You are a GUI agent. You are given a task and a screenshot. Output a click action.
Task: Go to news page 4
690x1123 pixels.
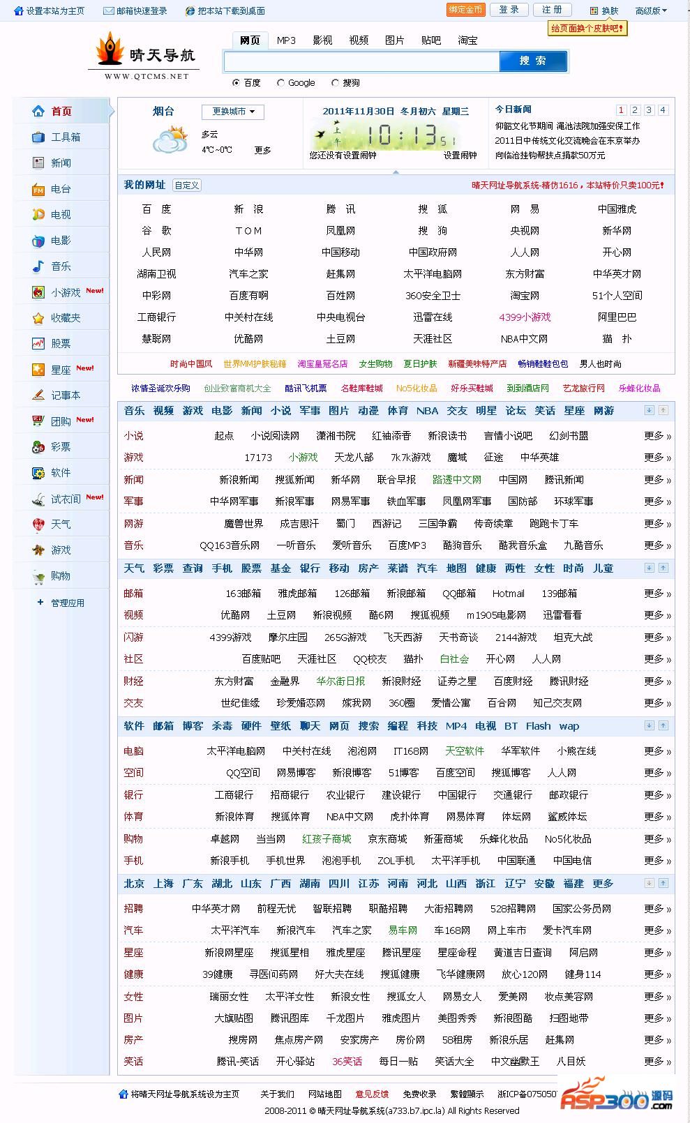[x=663, y=110]
